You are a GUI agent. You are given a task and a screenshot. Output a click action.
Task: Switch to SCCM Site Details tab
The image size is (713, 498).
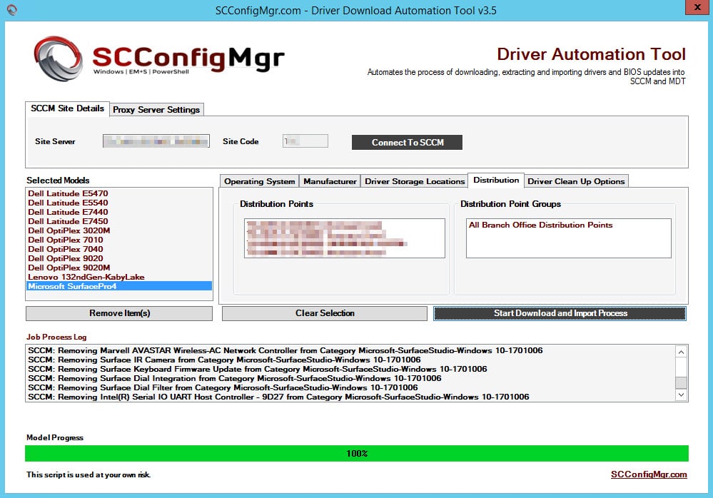click(67, 108)
